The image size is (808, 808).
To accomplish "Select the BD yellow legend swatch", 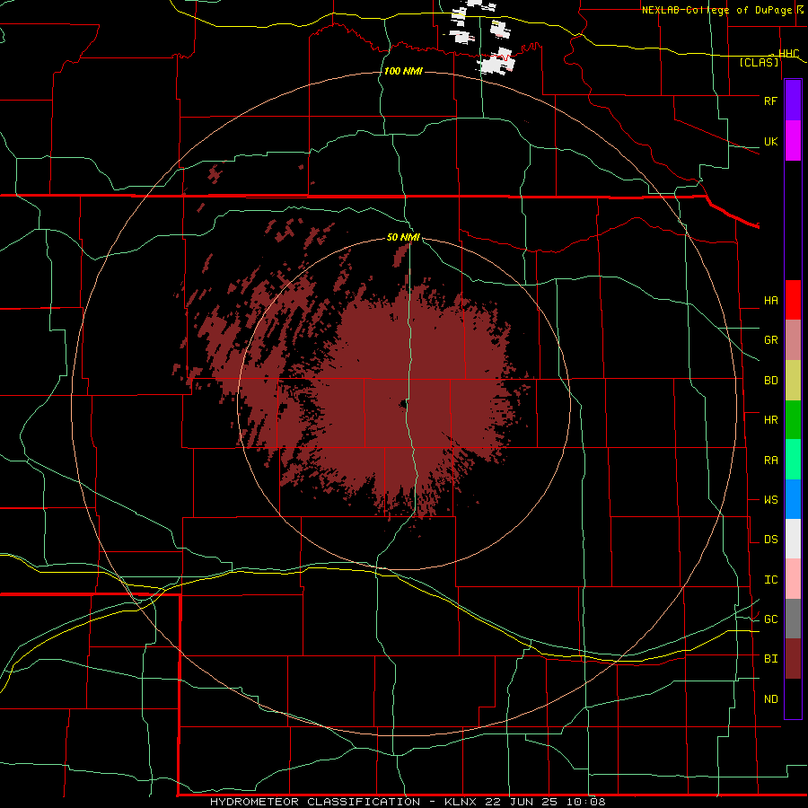I will click(793, 381).
